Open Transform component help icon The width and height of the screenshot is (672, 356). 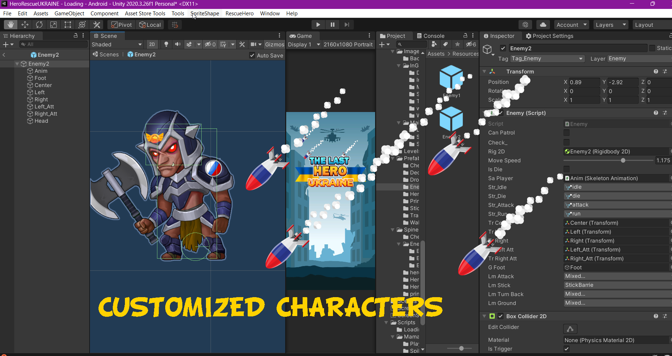tap(656, 71)
